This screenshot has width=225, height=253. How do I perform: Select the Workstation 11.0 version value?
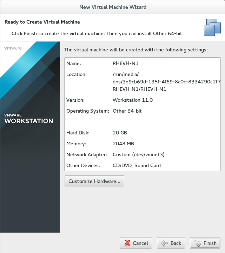[x=133, y=100]
